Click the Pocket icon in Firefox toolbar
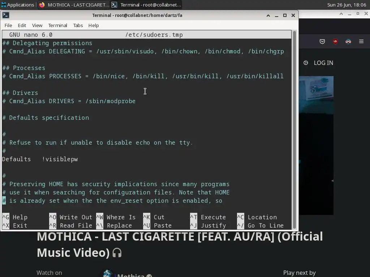The image size is (370, 277). point(322,42)
